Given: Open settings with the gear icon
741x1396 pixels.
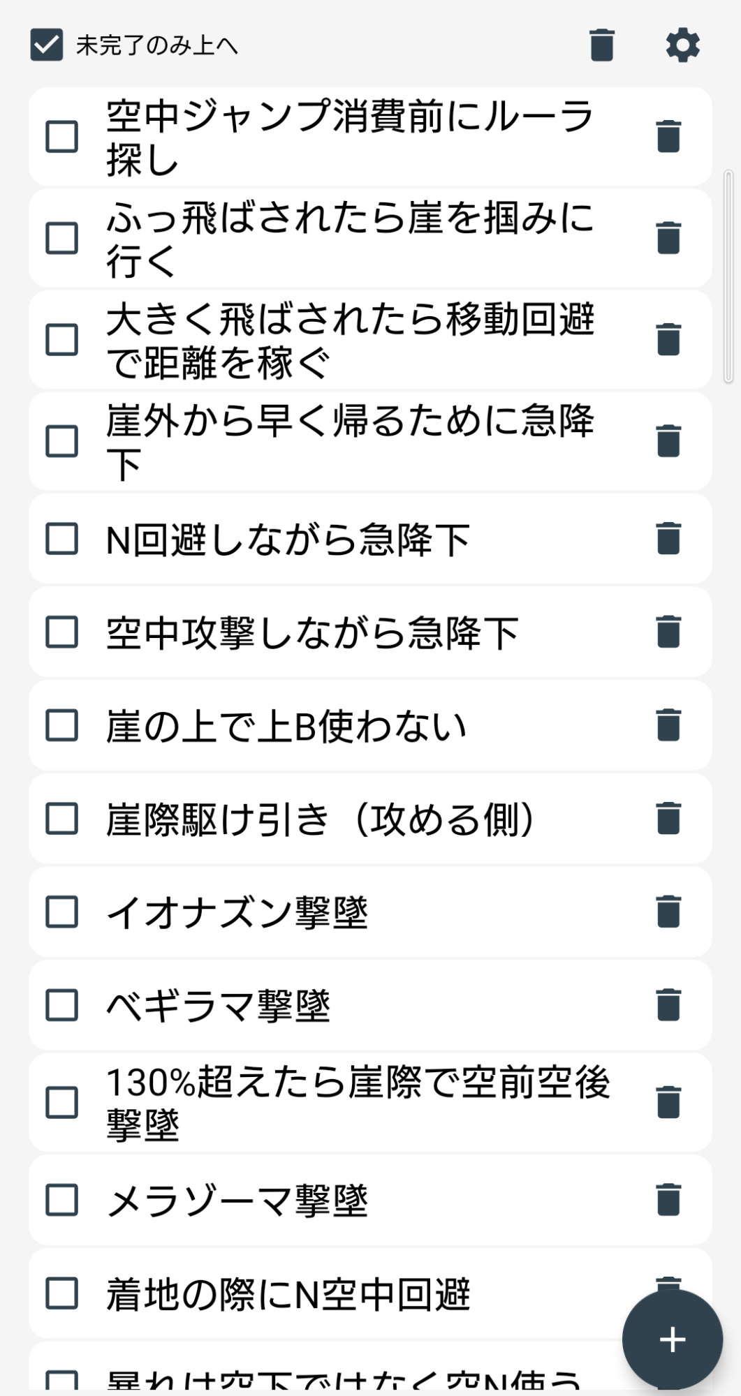Looking at the screenshot, I should (682, 45).
